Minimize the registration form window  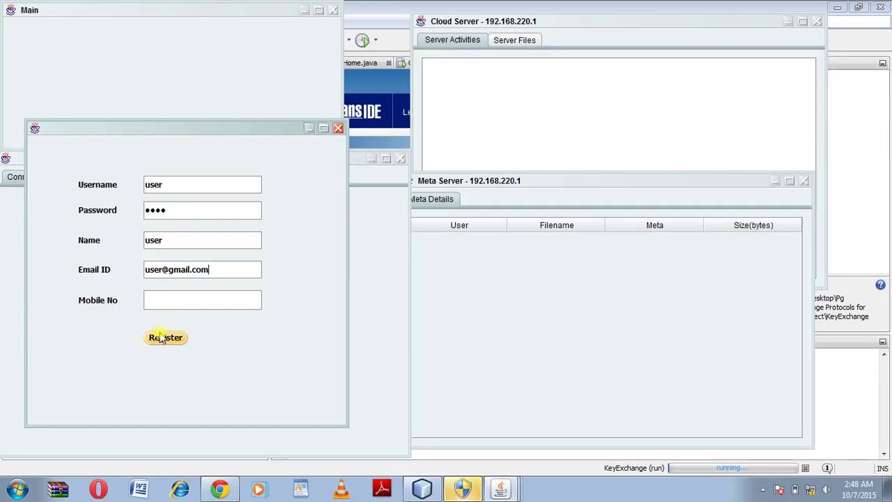click(309, 128)
